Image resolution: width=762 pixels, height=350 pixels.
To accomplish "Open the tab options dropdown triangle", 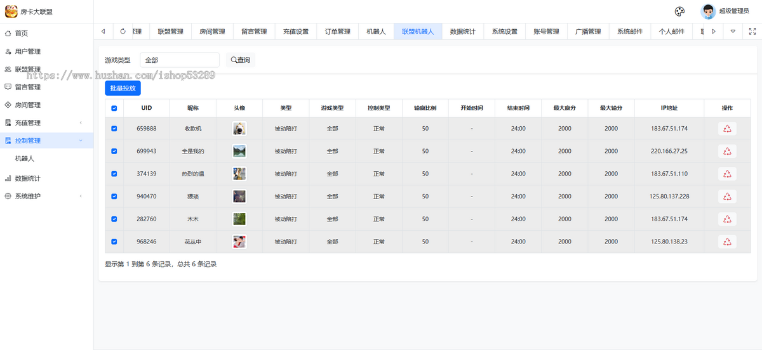I will coord(733,31).
